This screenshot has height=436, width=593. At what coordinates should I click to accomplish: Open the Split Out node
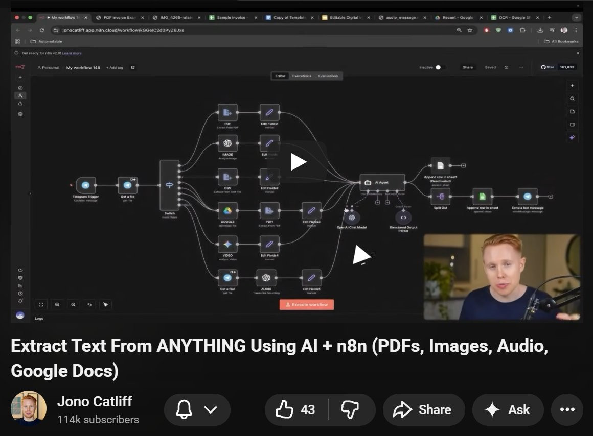coord(440,197)
